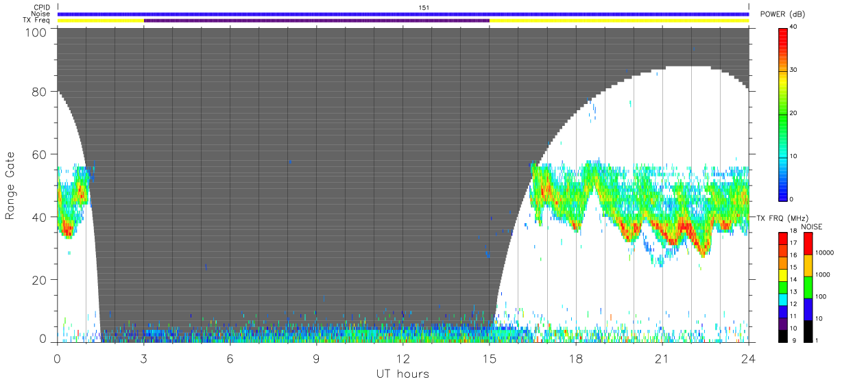Click the yellow TX Freq segment after 15 UT

(x=619, y=21)
